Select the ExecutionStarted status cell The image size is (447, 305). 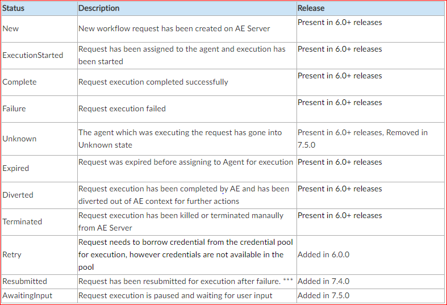(39, 56)
